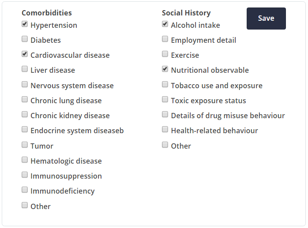
Task: Uncheck the Alcohol intake checkbox
Action: 165,24
